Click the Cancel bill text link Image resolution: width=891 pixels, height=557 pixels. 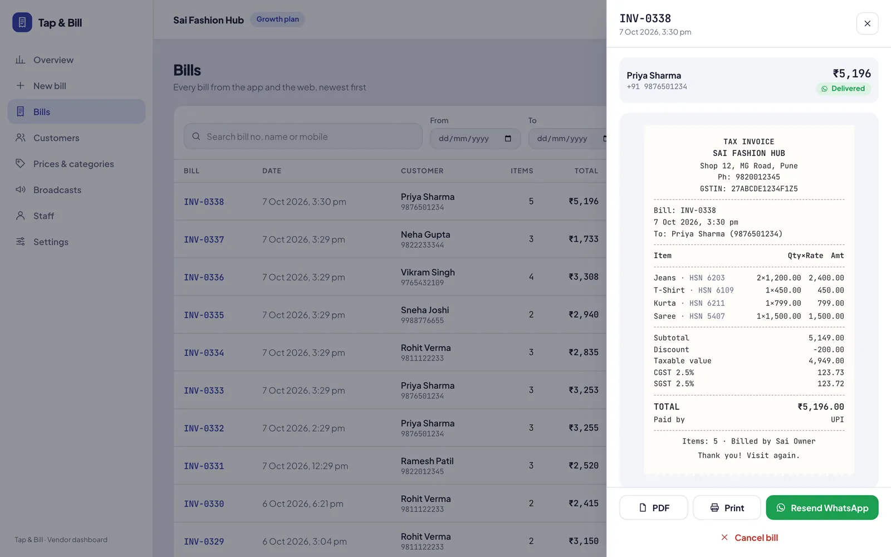[x=756, y=538]
